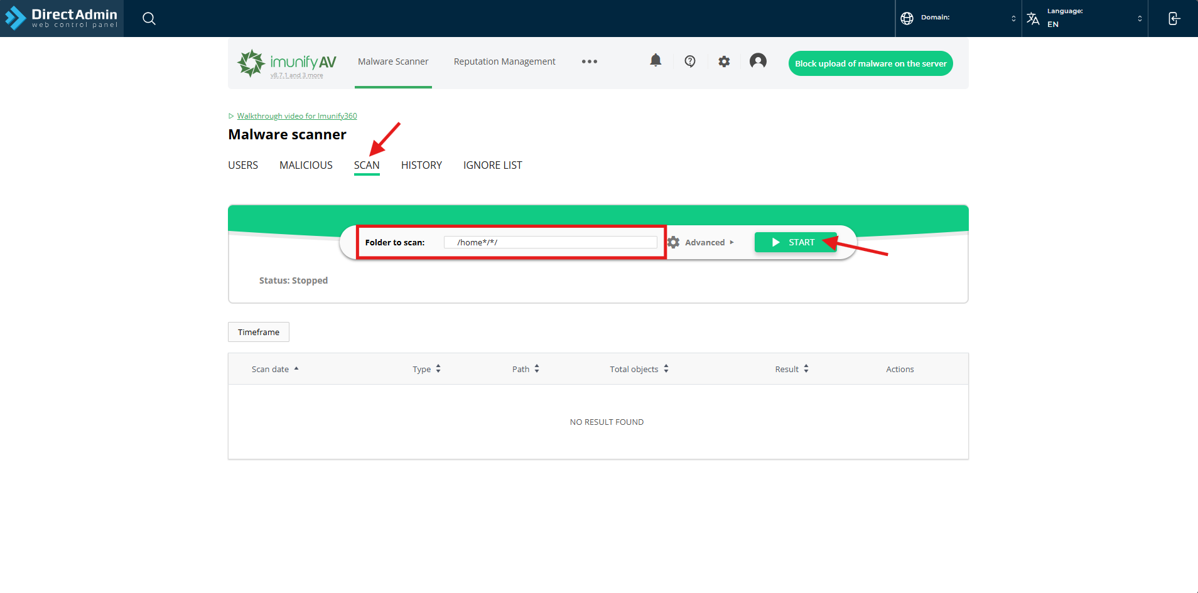The height and width of the screenshot is (593, 1198).
Task: Open Walkthrough video for Imunify360 link
Action: pyautogui.click(x=296, y=116)
